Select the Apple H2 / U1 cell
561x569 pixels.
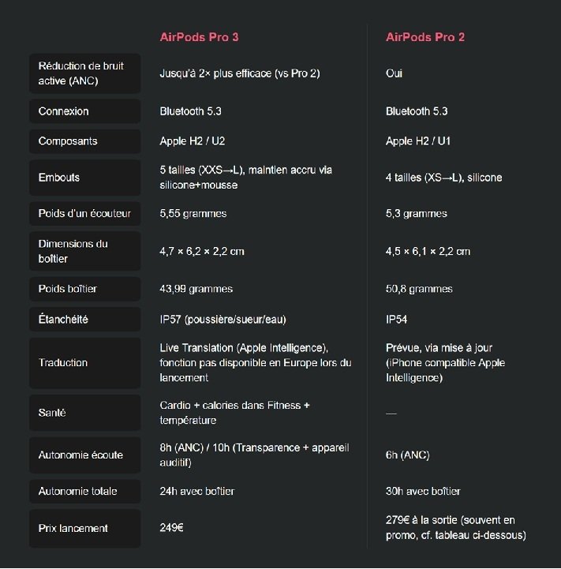click(418, 141)
